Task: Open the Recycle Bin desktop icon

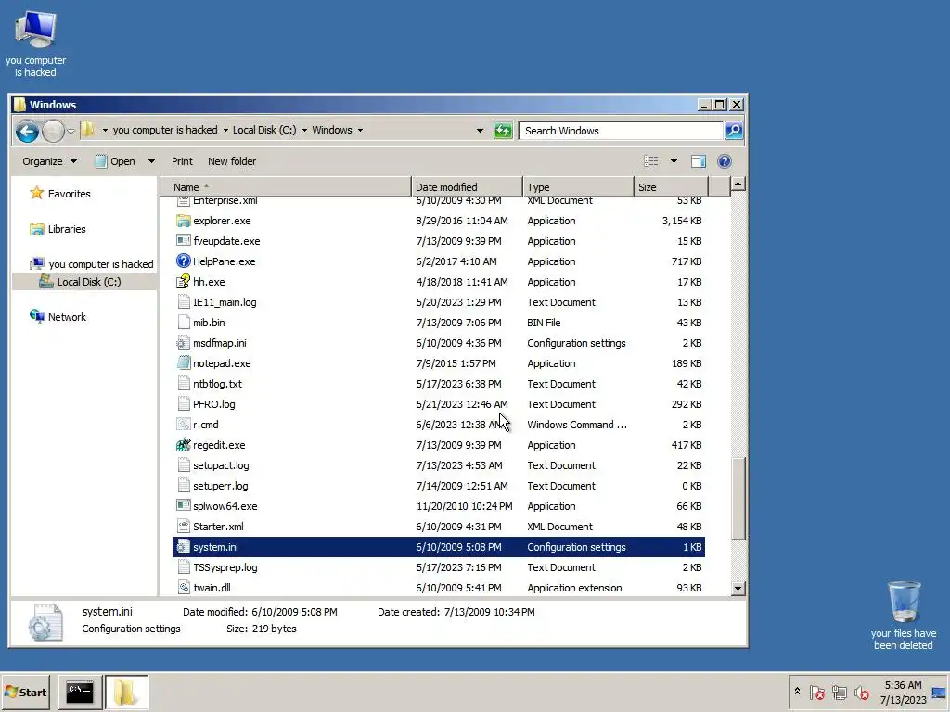Action: [904, 601]
